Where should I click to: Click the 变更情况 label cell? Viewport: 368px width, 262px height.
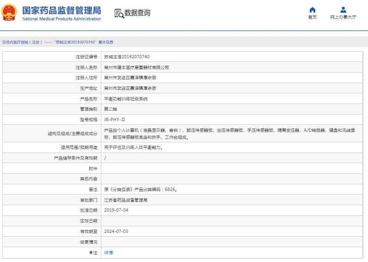click(52, 242)
